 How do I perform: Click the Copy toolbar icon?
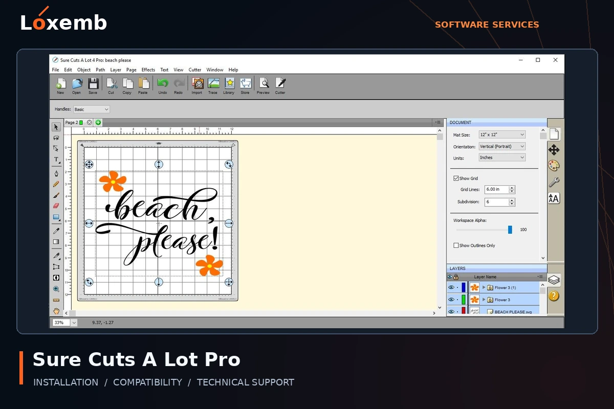click(x=127, y=83)
